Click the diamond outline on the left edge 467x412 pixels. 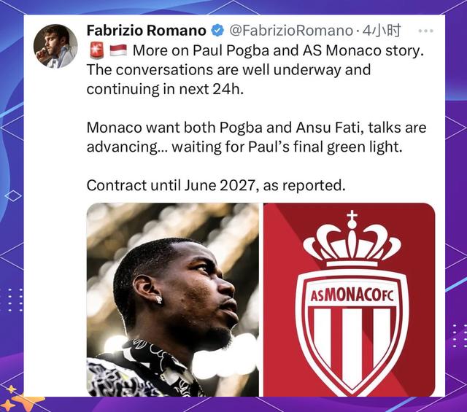pos(12,197)
